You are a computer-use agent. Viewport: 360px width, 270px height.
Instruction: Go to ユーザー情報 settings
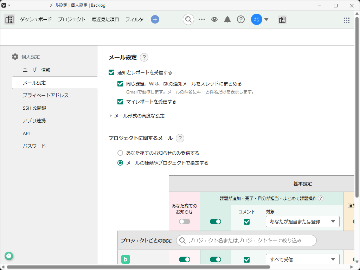click(37, 70)
